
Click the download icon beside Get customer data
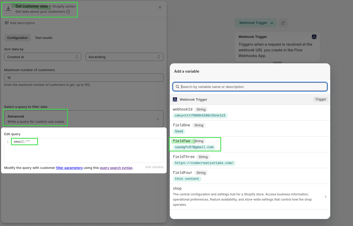point(8,8)
